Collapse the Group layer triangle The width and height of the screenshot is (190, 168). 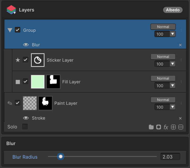(x=10, y=30)
